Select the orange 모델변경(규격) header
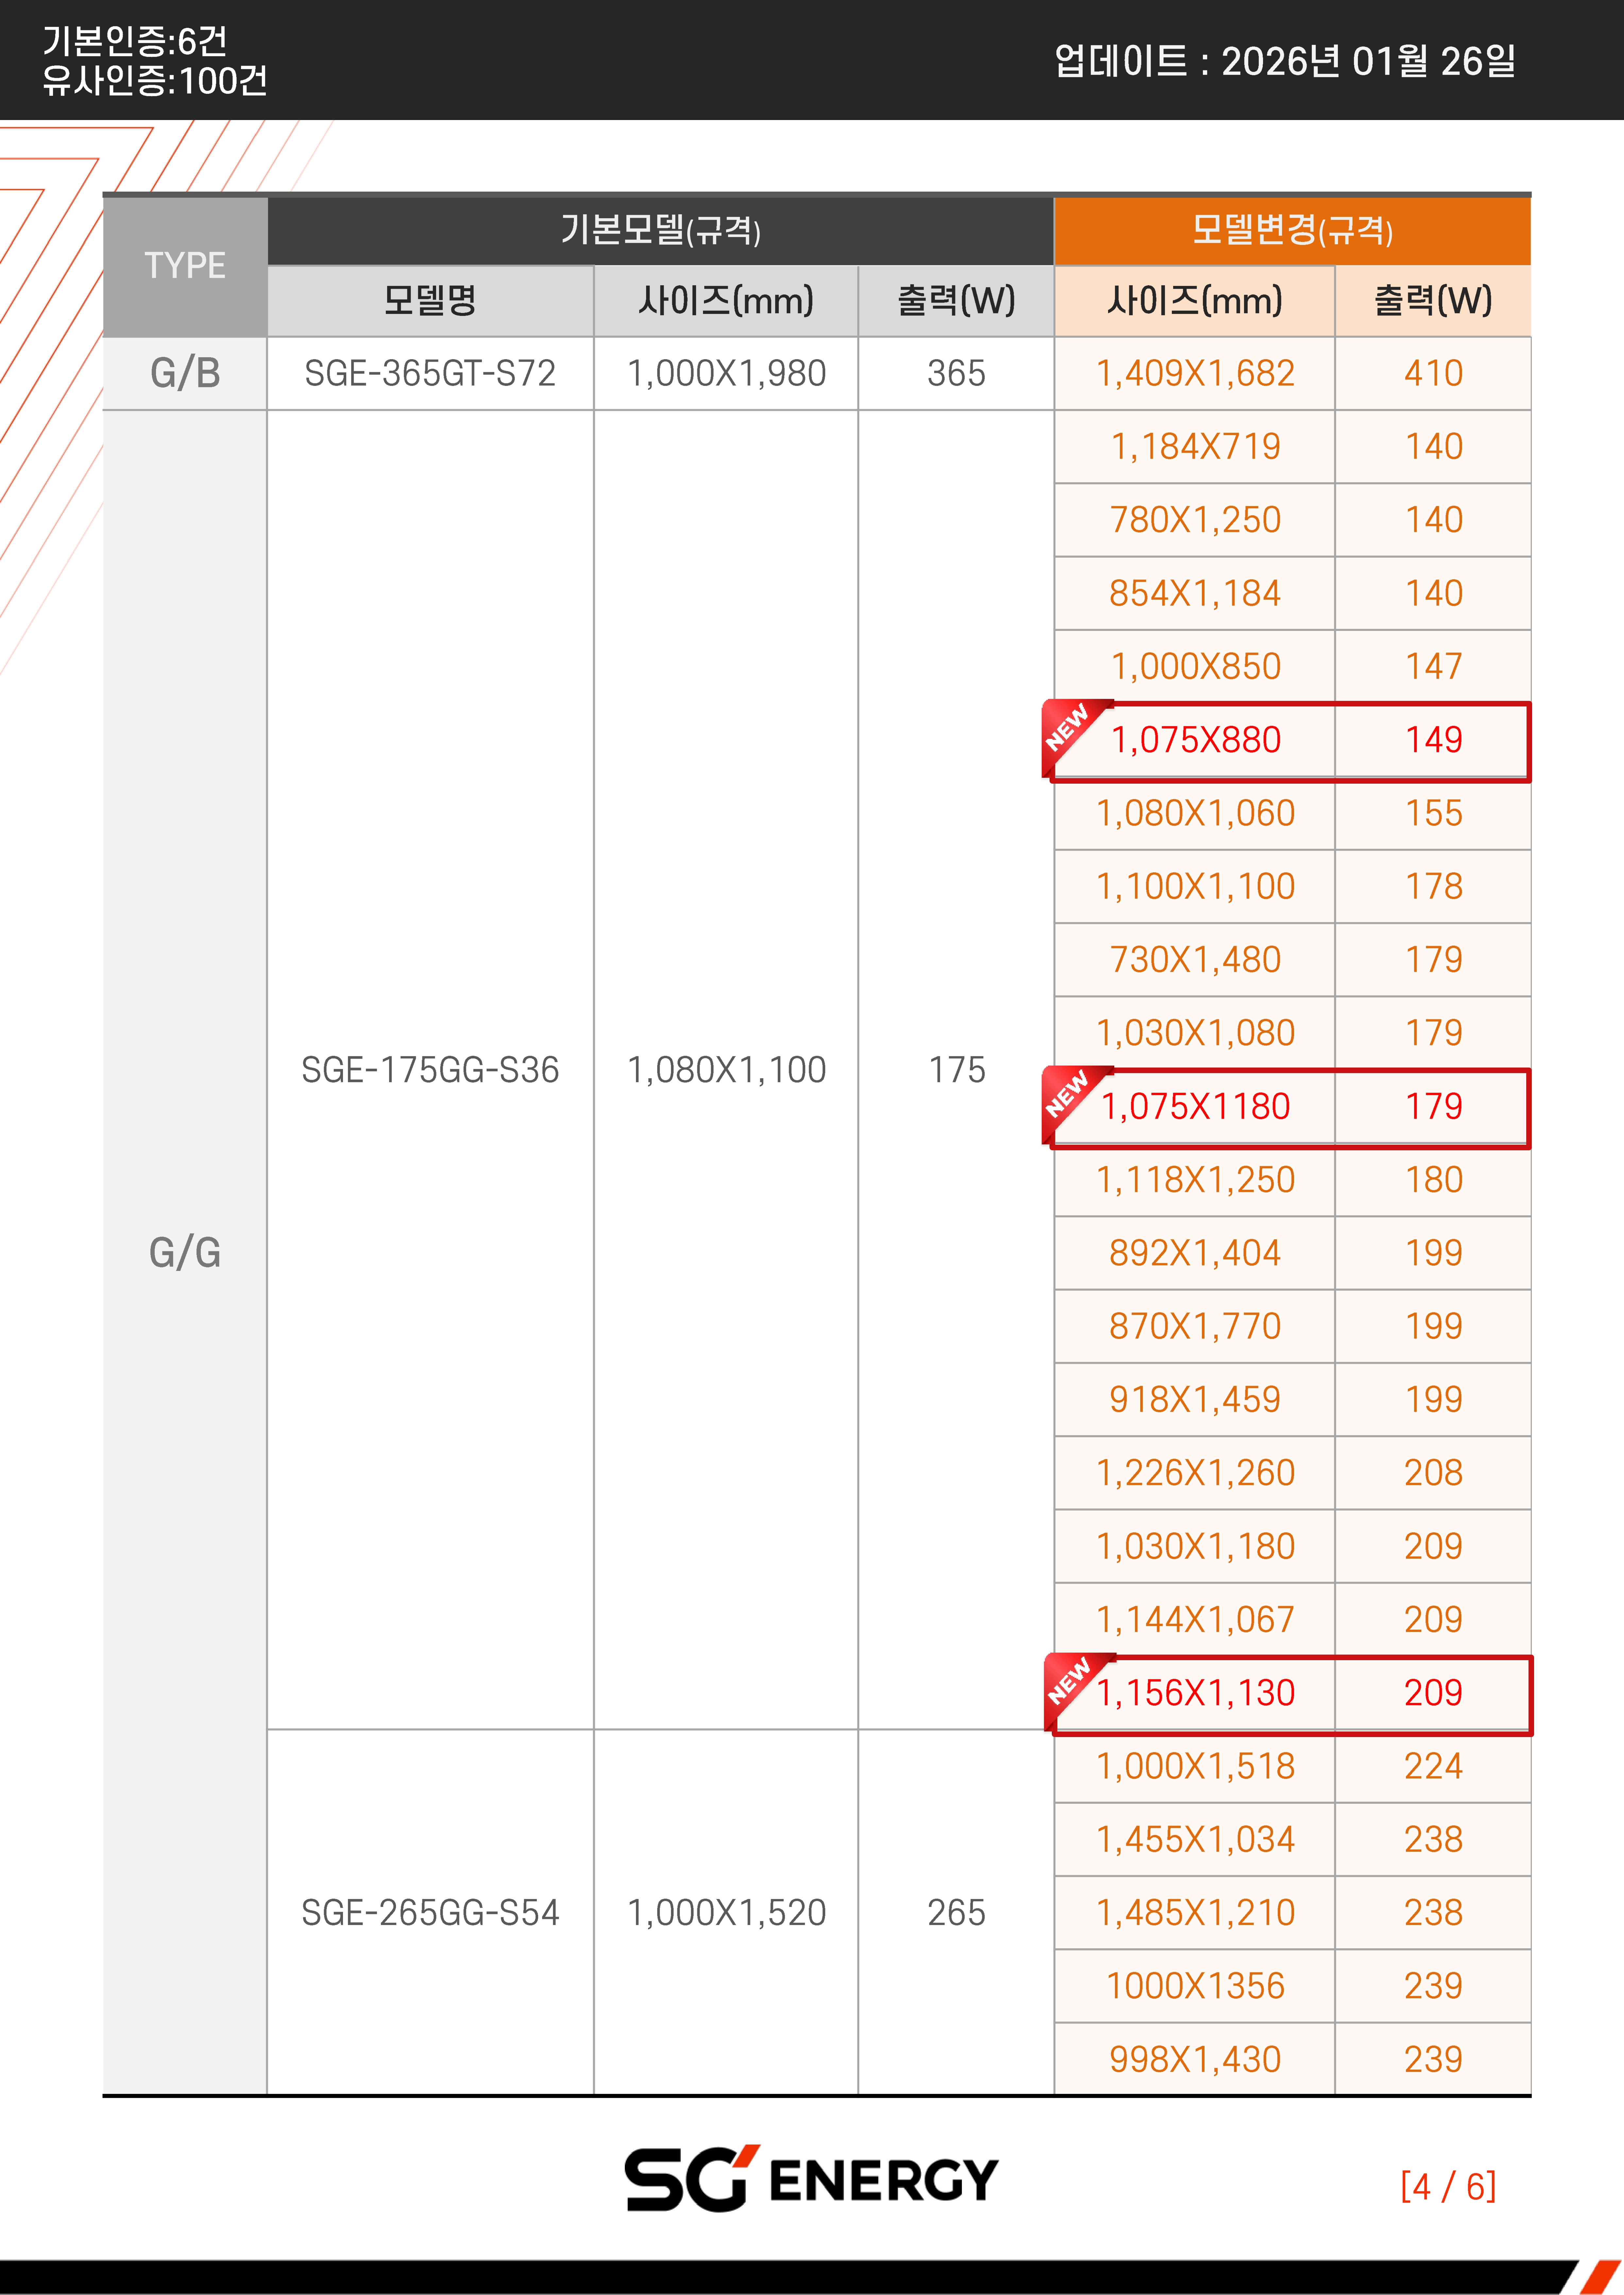This screenshot has width=1624, height=2295. click(x=1292, y=230)
